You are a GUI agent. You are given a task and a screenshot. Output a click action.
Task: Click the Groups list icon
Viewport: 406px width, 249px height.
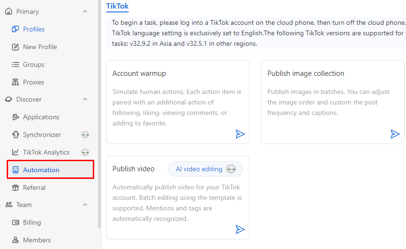point(15,64)
